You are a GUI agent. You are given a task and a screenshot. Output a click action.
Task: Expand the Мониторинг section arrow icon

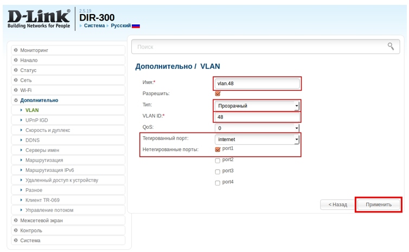(16, 50)
